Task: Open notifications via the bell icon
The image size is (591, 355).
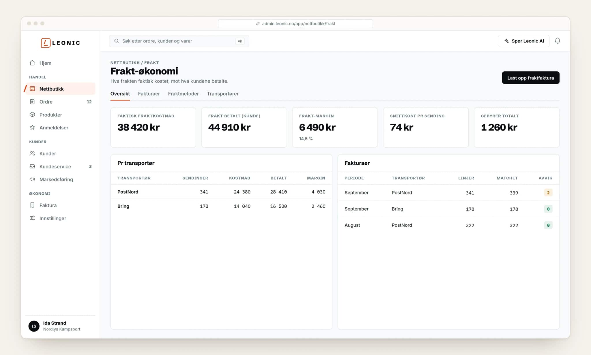Action: 558,41
